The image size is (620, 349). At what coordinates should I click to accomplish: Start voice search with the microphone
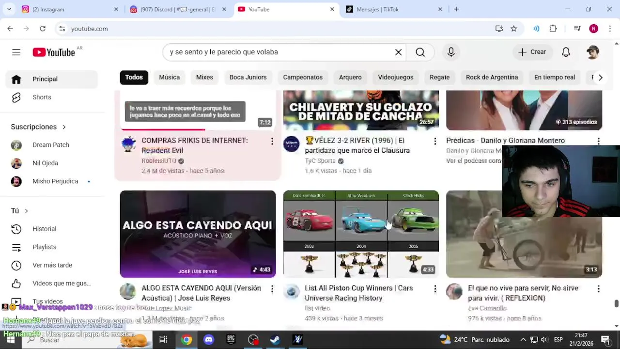451,52
